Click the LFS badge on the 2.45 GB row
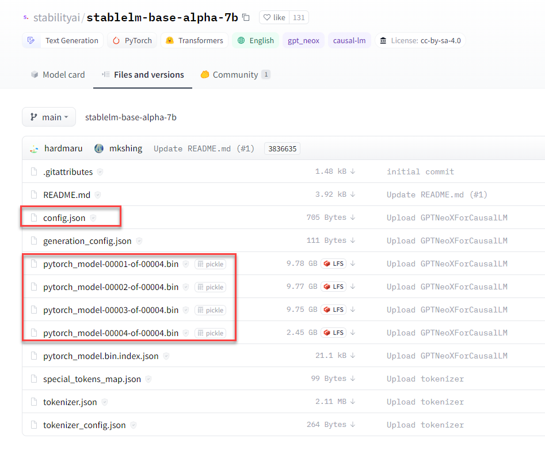 click(x=333, y=333)
